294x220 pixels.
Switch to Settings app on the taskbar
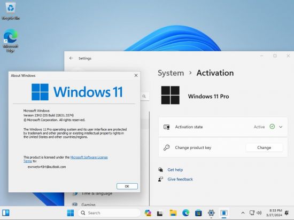click(x=211, y=213)
